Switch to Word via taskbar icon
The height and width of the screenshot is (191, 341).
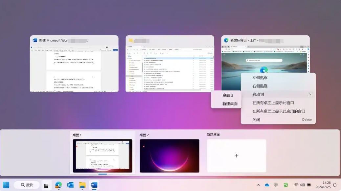[94, 185]
